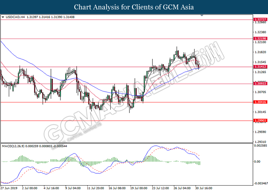This screenshot has width=268, height=191.
Task: Click the 2 Jul 00:00 time label
Action: pos(29,188)
